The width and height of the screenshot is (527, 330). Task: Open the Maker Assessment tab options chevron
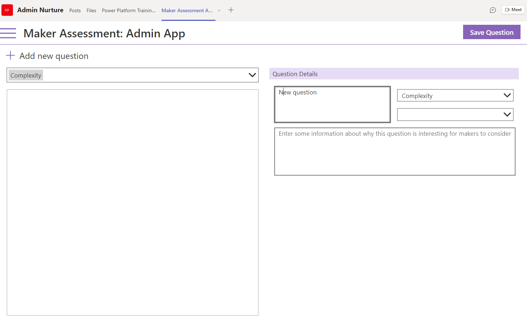219,11
